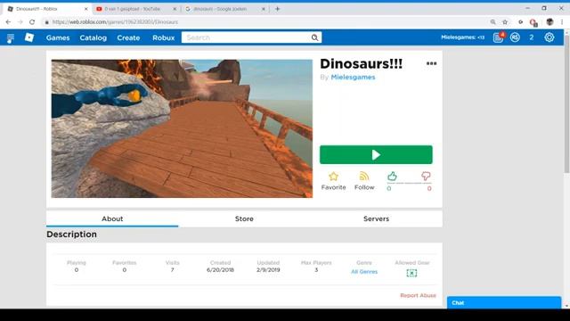The height and width of the screenshot is (321, 570).
Task: Open the Chat panel bar
Action: [x=504, y=302]
